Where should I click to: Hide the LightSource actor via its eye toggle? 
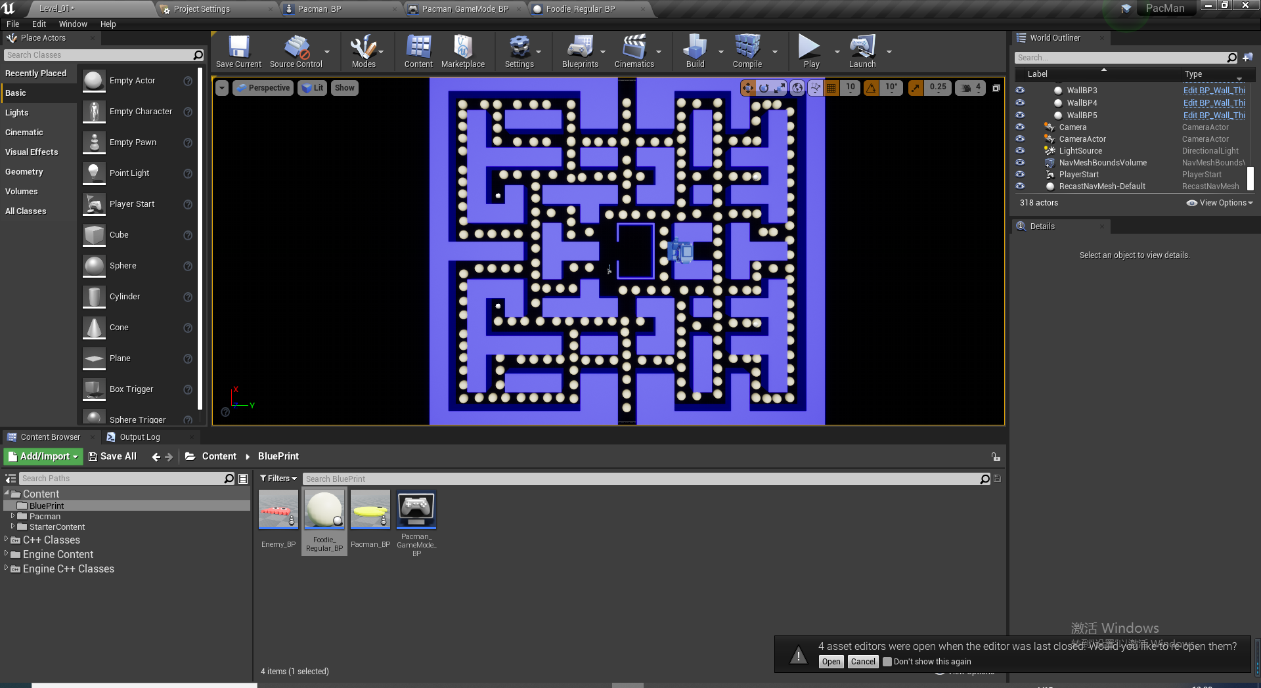(x=1020, y=150)
